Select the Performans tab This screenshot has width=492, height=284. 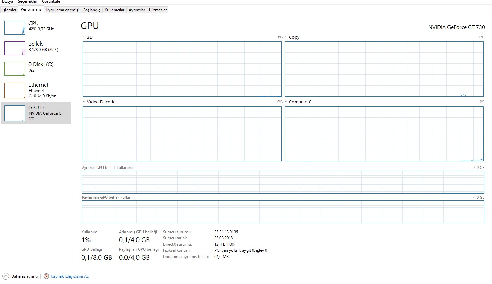[31, 10]
